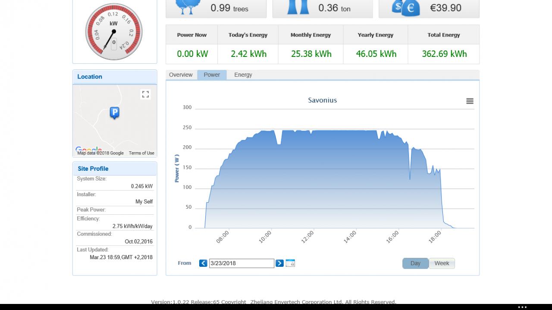The image size is (552, 310).
Task: Toggle the Day view button
Action: (415, 263)
